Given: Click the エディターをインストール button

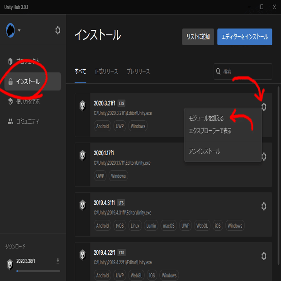Looking at the screenshot, I should click(245, 37).
